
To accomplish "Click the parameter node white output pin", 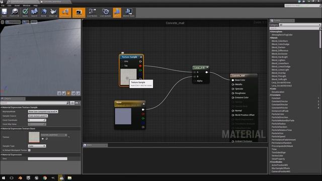I will pos(143,110).
